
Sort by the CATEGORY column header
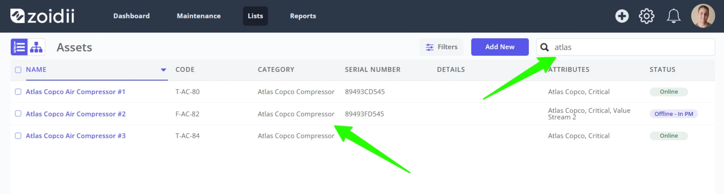coord(276,70)
